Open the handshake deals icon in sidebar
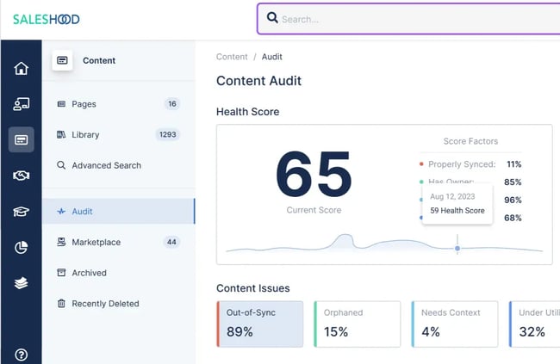This screenshot has width=560, height=364. [x=21, y=176]
